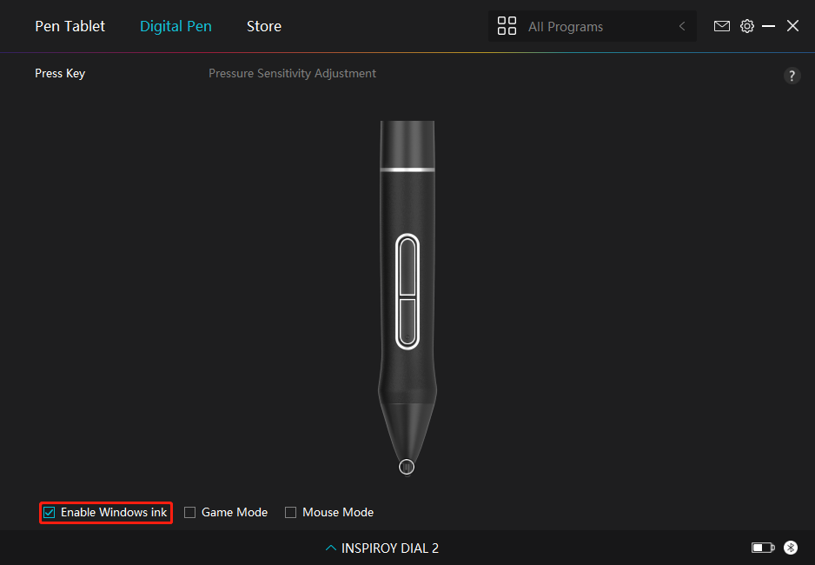This screenshot has width=815, height=565.
Task: Uncheck Enable Windows ink checkbox
Action: (x=49, y=513)
